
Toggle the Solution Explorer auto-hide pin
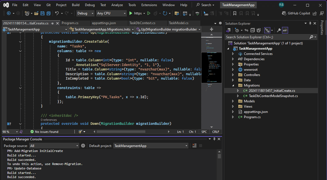[x=310, y=23]
